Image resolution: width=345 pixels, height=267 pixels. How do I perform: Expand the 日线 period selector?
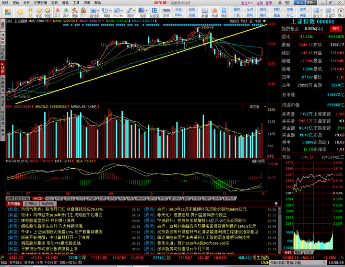click(10, 21)
